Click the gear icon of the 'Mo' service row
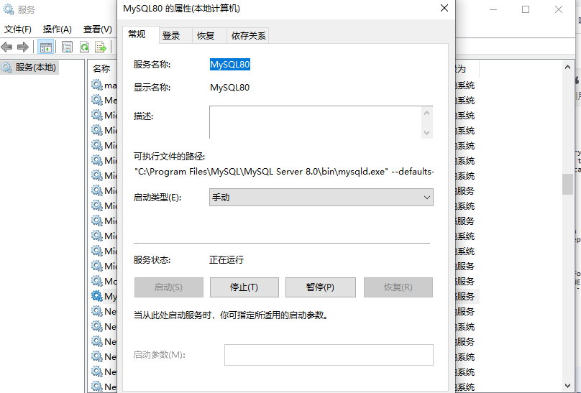Viewport: 581px width, 393px height. pos(97,281)
